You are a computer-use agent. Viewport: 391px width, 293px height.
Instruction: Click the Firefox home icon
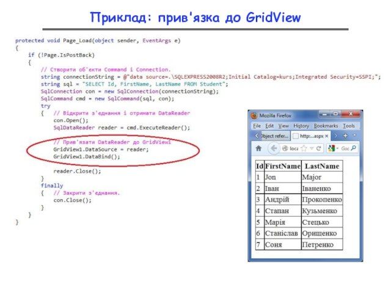tap(258, 148)
